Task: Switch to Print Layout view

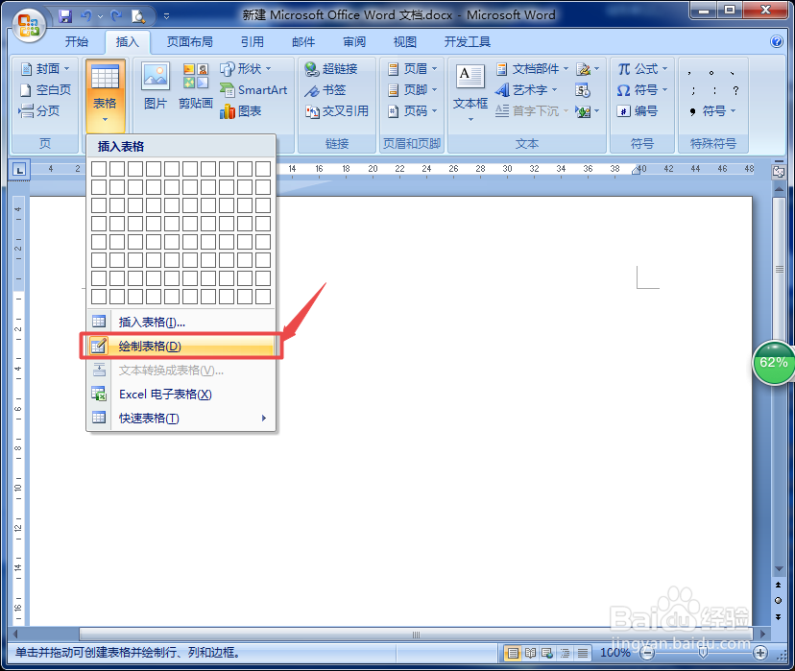Action: tap(513, 654)
